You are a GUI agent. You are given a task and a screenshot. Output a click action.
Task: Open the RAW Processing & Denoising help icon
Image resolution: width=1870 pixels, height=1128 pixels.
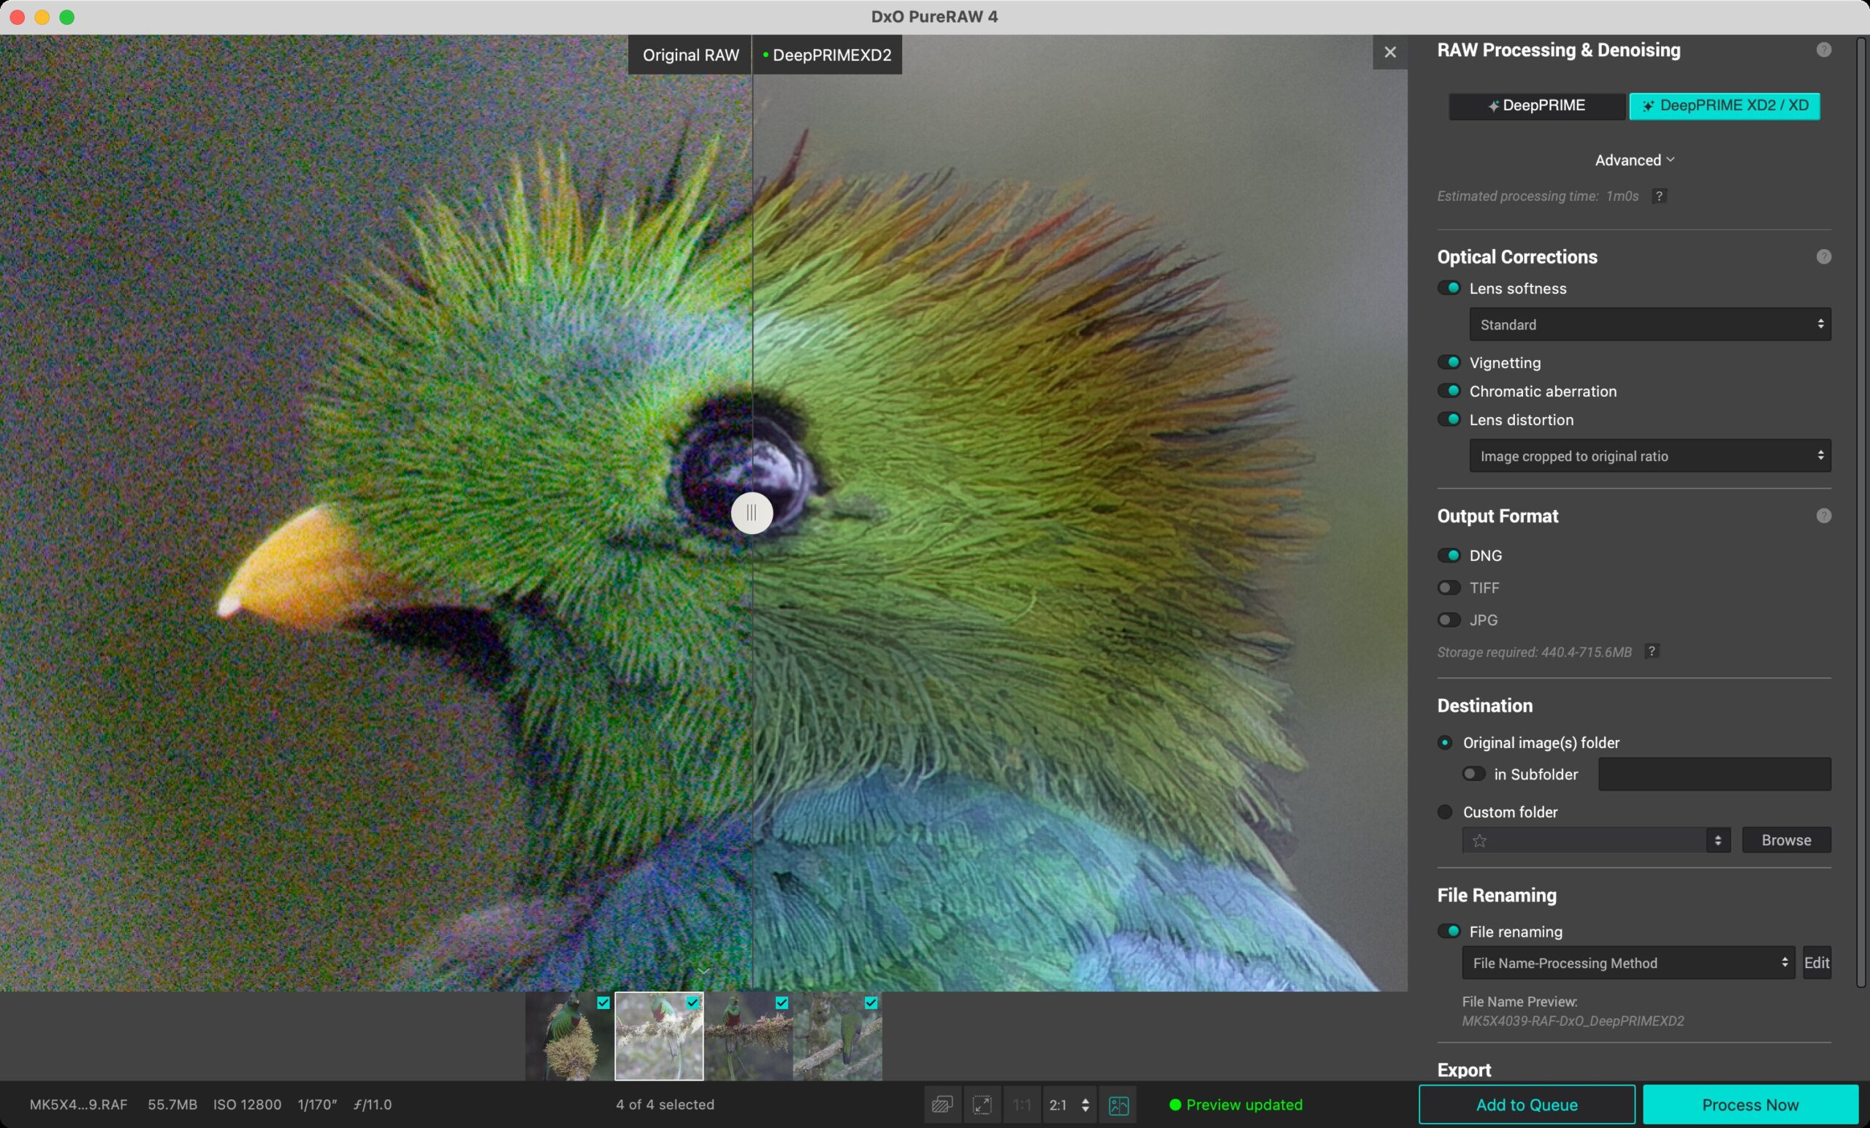pos(1824,50)
